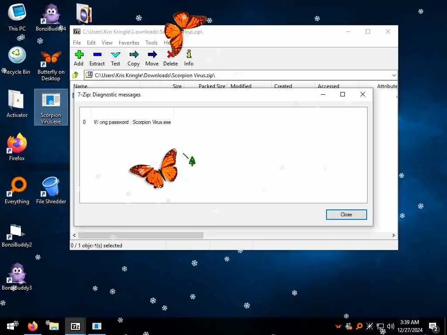Click Everything search tray icon

point(359,326)
